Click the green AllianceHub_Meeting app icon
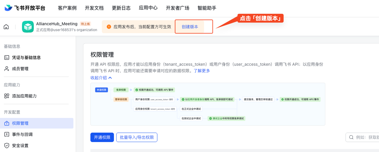The image size is (379, 152). click(28, 27)
